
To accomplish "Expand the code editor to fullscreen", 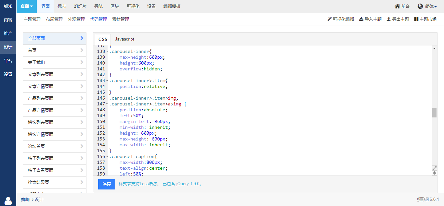I will pos(435,168).
